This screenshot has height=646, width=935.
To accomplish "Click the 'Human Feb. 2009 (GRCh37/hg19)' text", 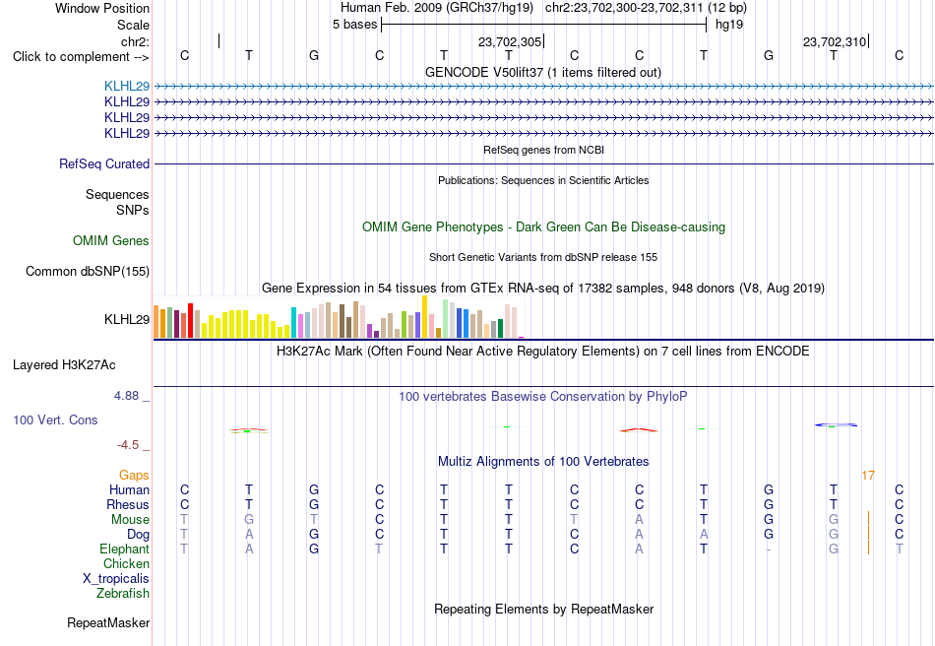I will [x=438, y=8].
